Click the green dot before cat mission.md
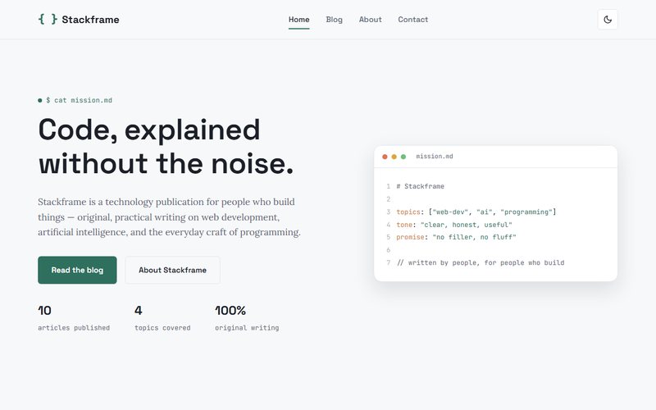Screen dimensions: 656x410 tap(39, 100)
